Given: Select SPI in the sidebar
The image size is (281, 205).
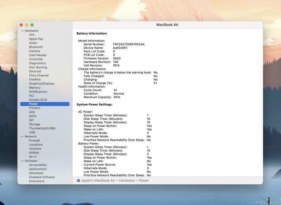Looking at the screenshot, I should pos(31,120).
